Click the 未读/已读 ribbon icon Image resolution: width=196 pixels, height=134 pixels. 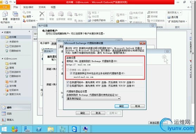(x=131, y=13)
